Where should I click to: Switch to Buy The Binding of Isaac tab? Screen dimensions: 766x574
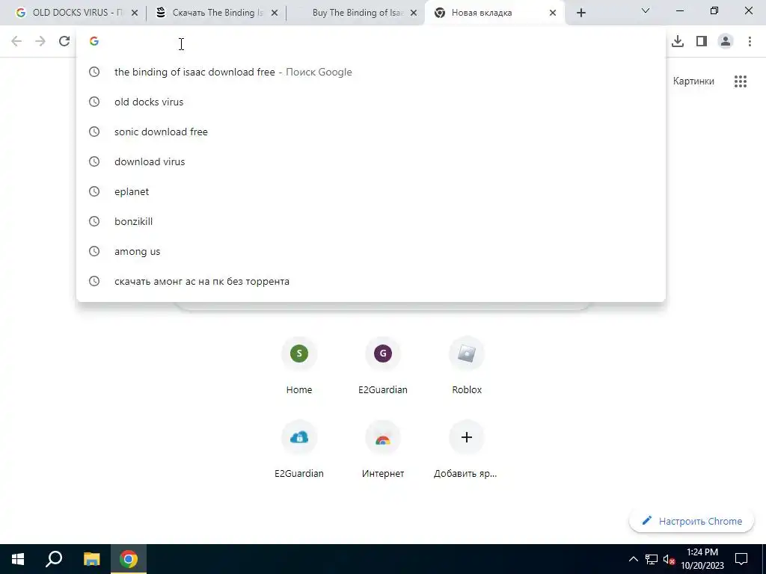click(354, 13)
